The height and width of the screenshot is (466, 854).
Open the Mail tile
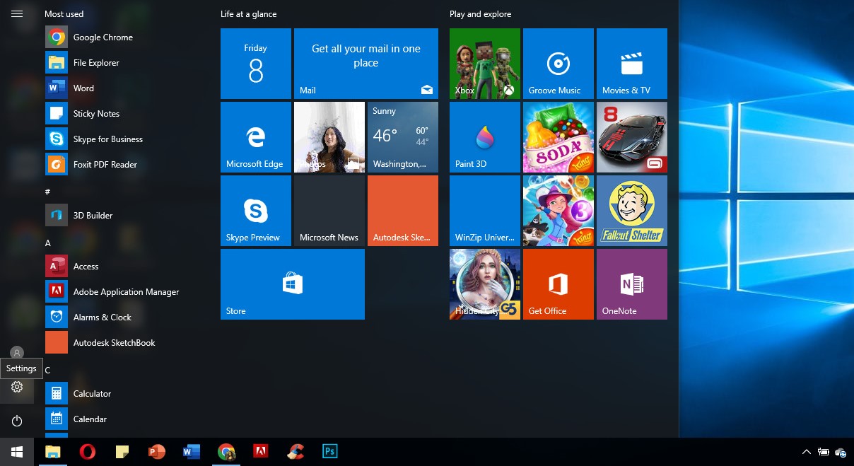coord(366,64)
